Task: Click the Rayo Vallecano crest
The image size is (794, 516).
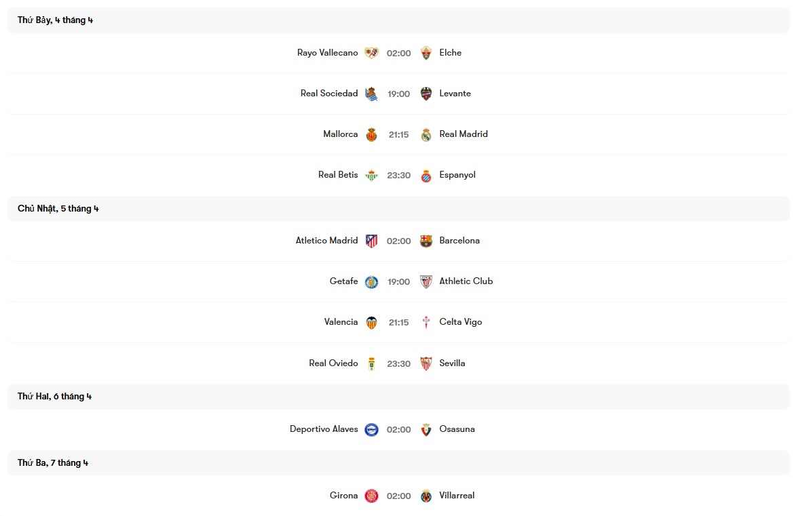Action: click(371, 52)
